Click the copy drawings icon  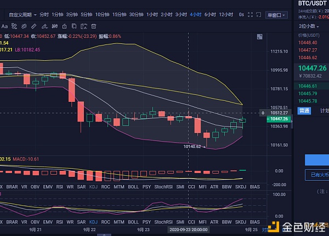pyautogui.click(x=74, y=26)
